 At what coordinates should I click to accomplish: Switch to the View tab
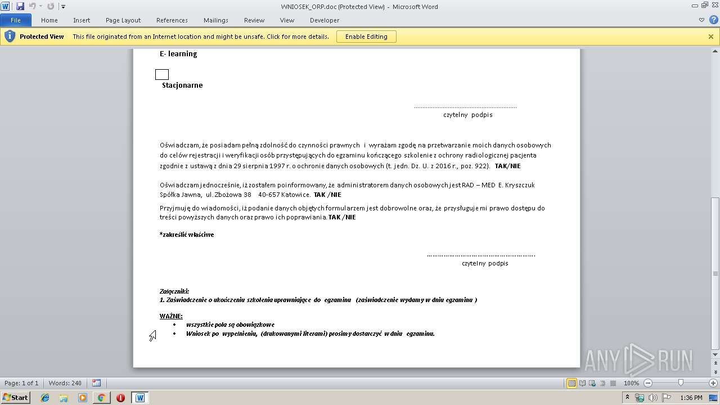[287, 20]
